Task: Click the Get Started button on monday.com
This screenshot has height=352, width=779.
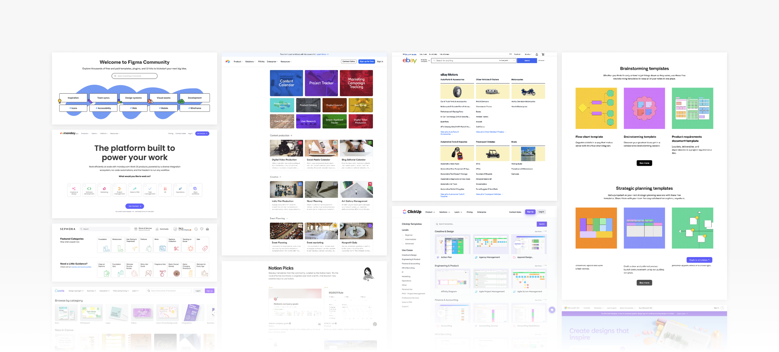Action: pyautogui.click(x=134, y=206)
